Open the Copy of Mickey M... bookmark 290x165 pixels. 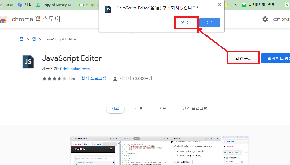click(x=55, y=5)
